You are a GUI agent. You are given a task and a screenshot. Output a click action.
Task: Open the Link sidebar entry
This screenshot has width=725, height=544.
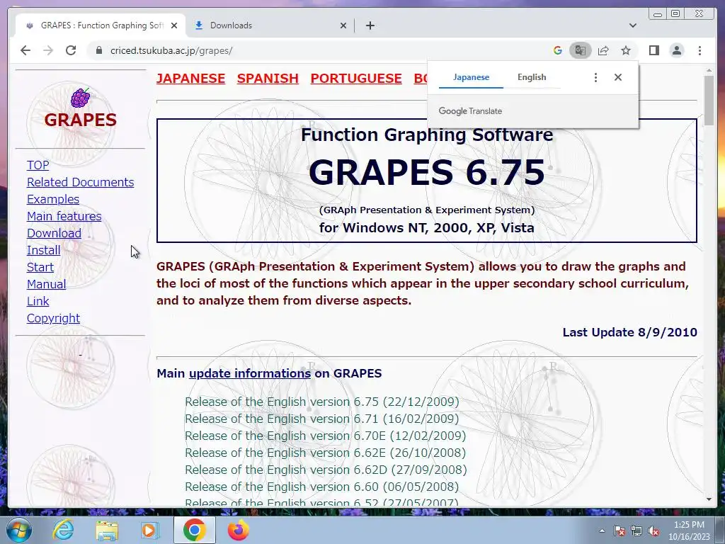point(38,301)
